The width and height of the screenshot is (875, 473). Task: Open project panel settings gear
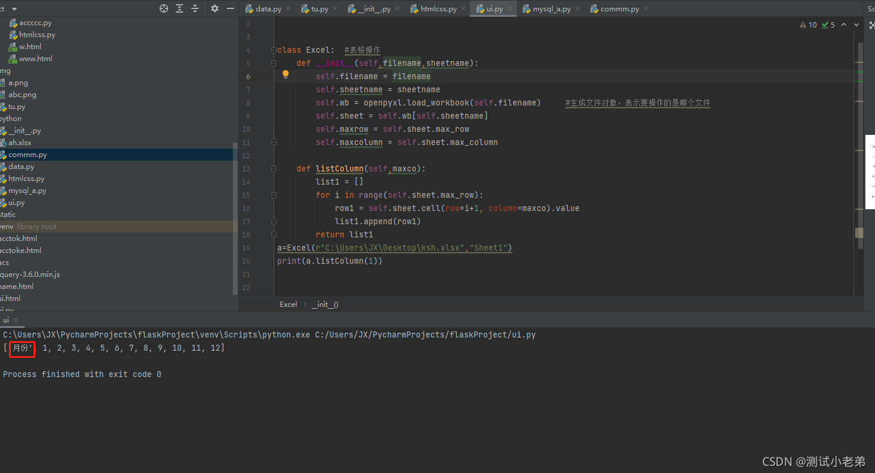click(215, 8)
